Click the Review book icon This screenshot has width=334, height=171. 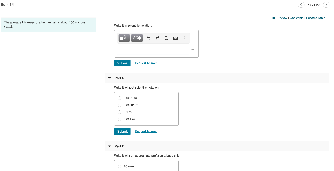click(x=274, y=18)
